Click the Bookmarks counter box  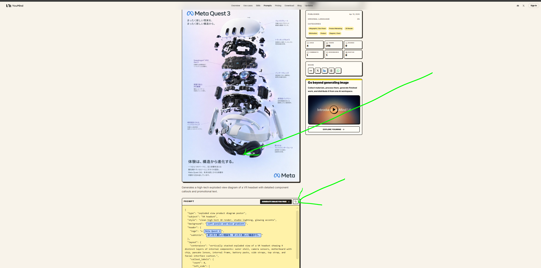[x=333, y=54]
